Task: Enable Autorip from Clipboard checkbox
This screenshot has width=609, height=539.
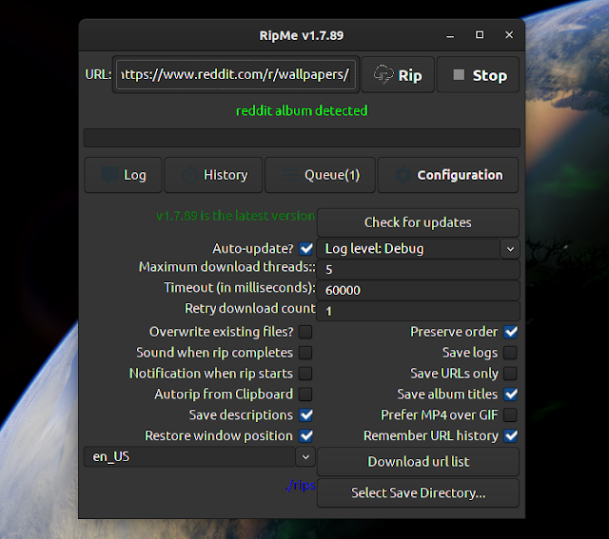Action: click(x=305, y=395)
